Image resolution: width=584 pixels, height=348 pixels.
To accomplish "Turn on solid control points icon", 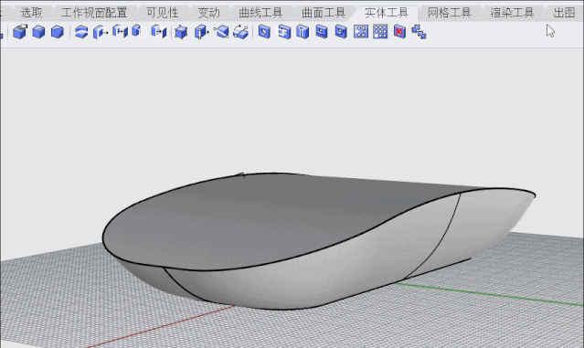I will pos(181,32).
